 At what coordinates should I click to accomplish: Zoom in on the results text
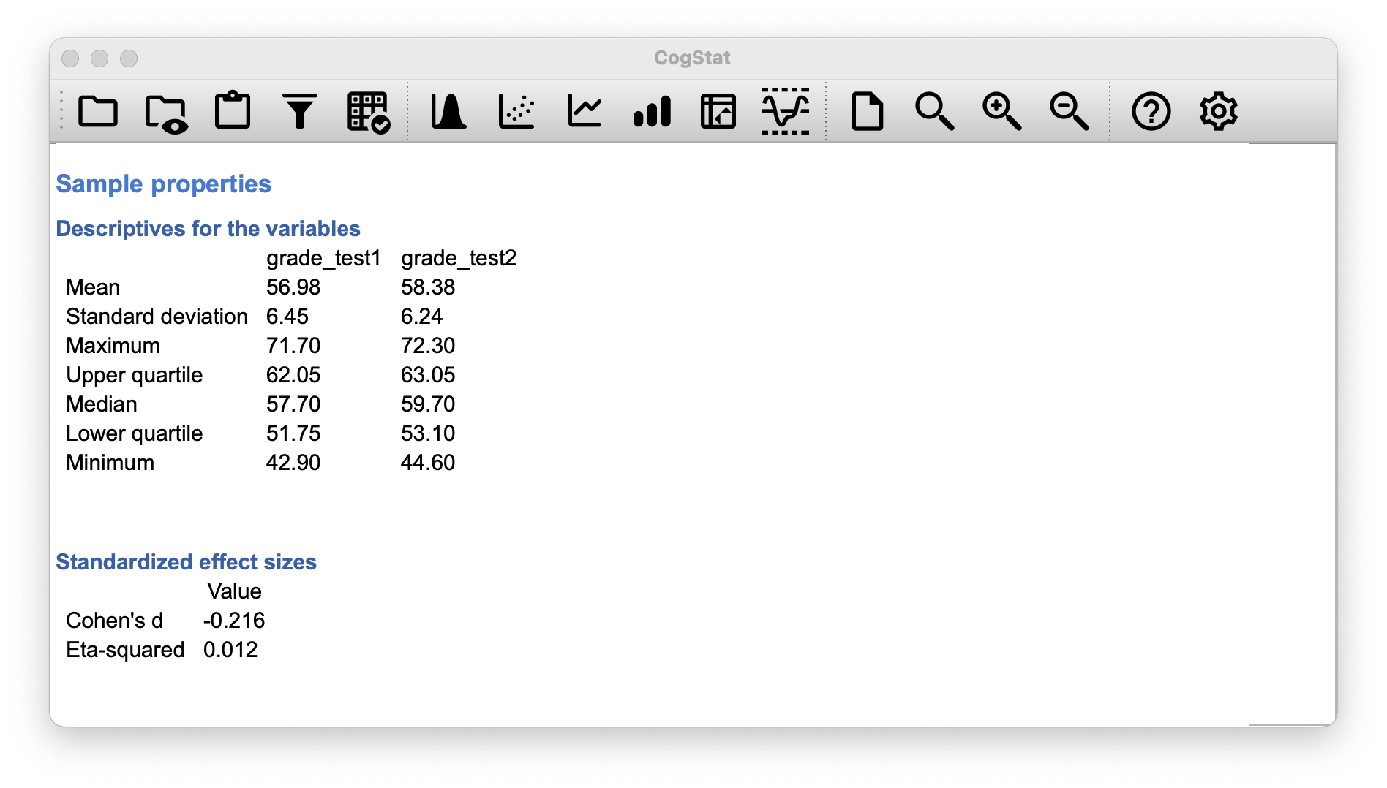click(999, 111)
